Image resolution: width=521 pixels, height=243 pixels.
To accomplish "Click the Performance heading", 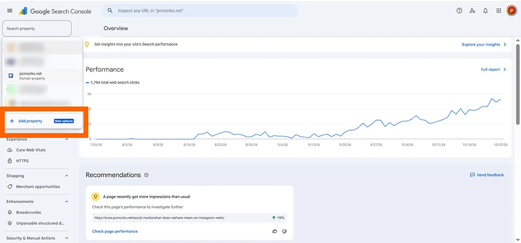I will [105, 69].
